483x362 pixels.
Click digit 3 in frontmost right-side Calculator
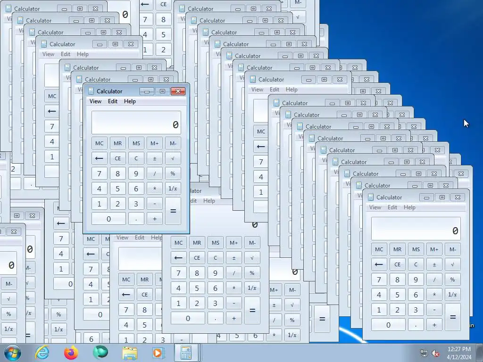click(x=416, y=309)
